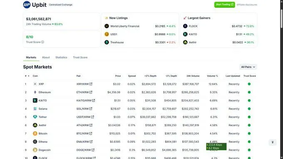Click World Liberty Financial coin icon
Screen dimensions: 283x159
pos(107,26)
